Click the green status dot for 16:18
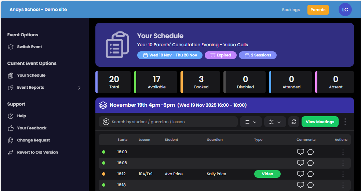 click(x=103, y=185)
